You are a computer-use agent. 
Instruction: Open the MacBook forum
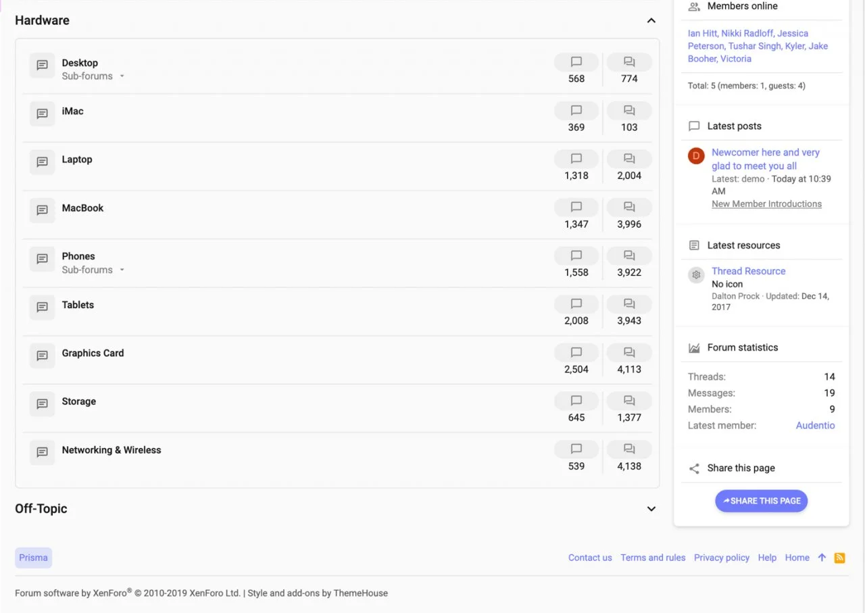point(82,208)
